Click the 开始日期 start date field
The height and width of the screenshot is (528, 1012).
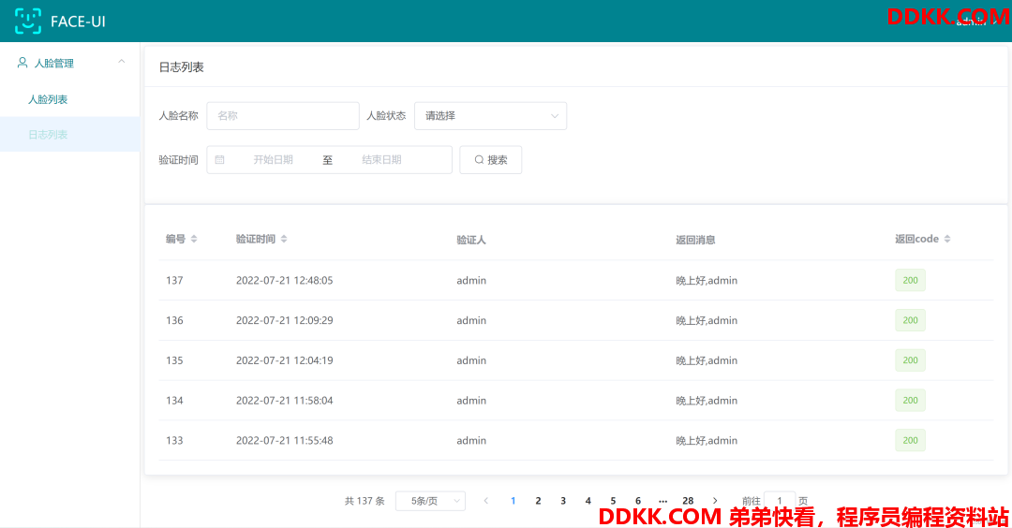[273, 160]
